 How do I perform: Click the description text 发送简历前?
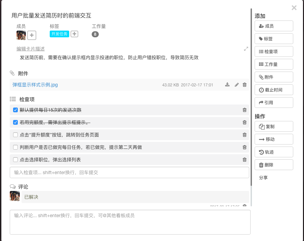[109, 57]
